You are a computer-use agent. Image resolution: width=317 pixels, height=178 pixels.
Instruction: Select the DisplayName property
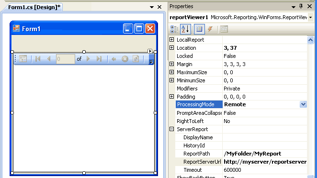click(x=199, y=137)
